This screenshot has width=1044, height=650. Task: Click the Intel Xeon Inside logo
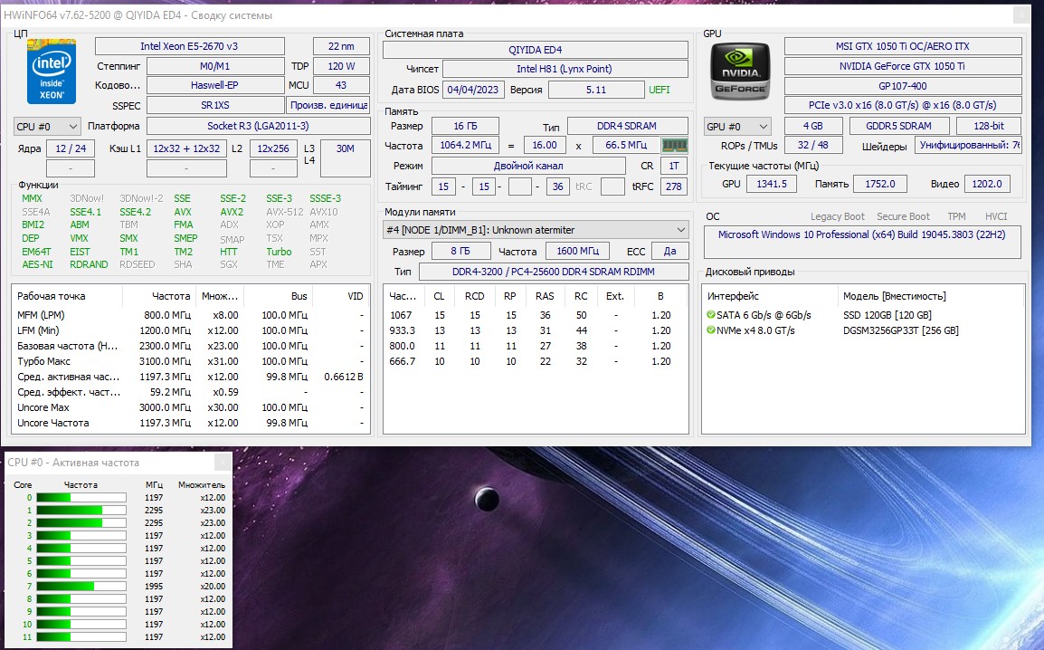(x=52, y=72)
